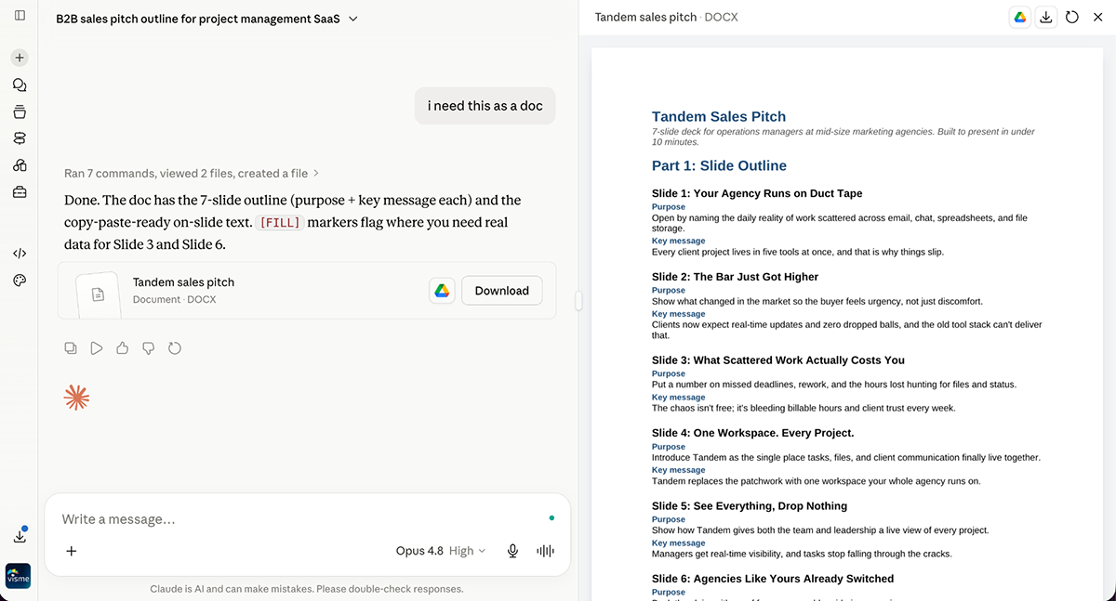Give thumbs up feedback on response
Viewport: 1116px width, 601px height.
point(122,348)
